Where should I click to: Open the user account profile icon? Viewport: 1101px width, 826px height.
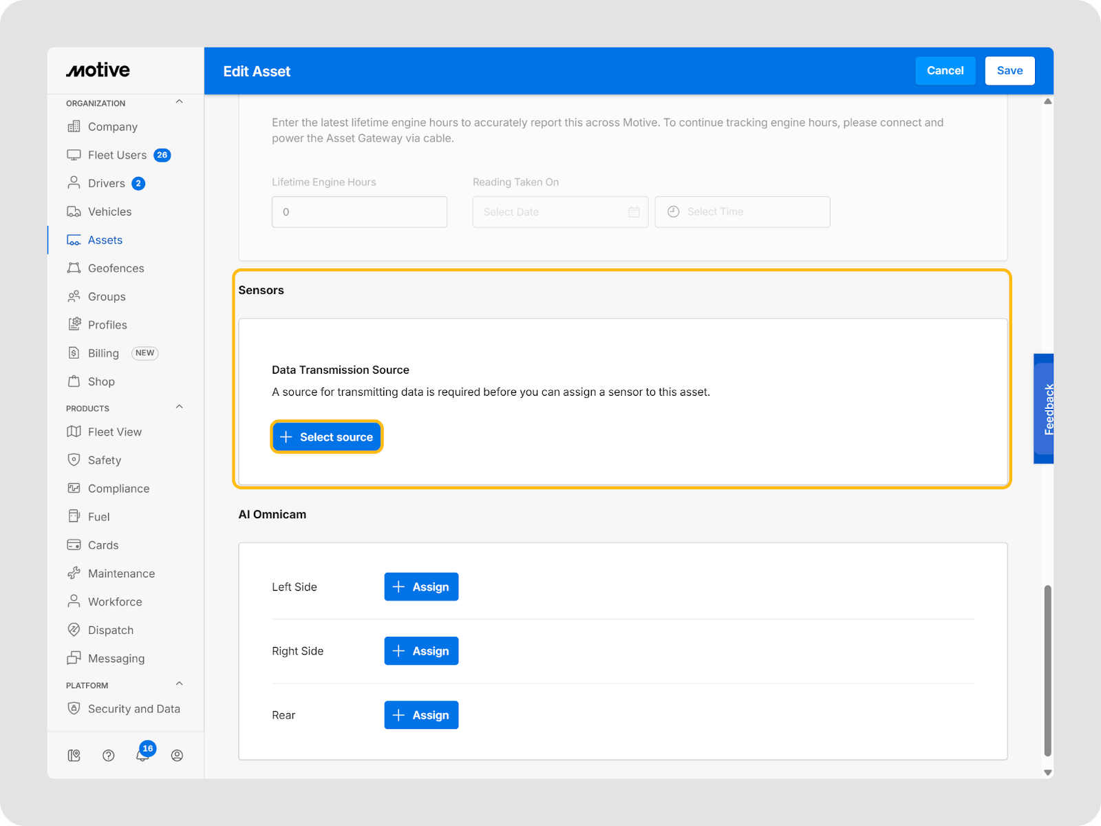point(177,756)
